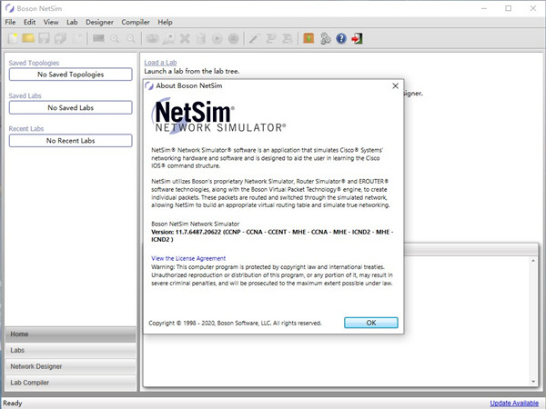Click the Open folder toolbar icon

(28, 38)
